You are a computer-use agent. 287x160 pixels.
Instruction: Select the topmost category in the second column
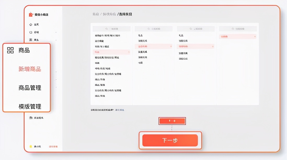[x=140, y=35]
